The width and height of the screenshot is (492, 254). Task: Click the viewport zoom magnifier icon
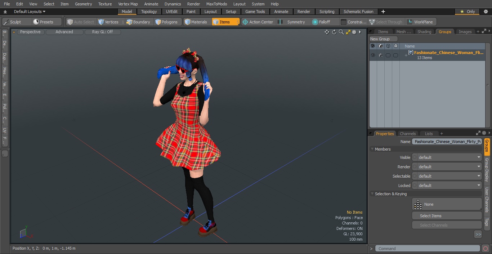[341, 32]
